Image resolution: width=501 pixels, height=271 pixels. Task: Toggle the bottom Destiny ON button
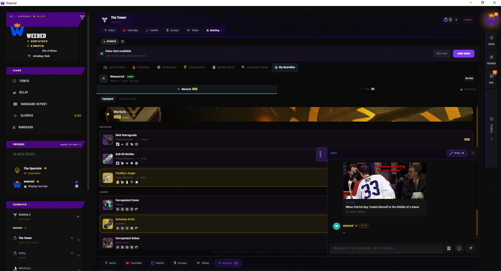pyautogui.click(x=228, y=263)
